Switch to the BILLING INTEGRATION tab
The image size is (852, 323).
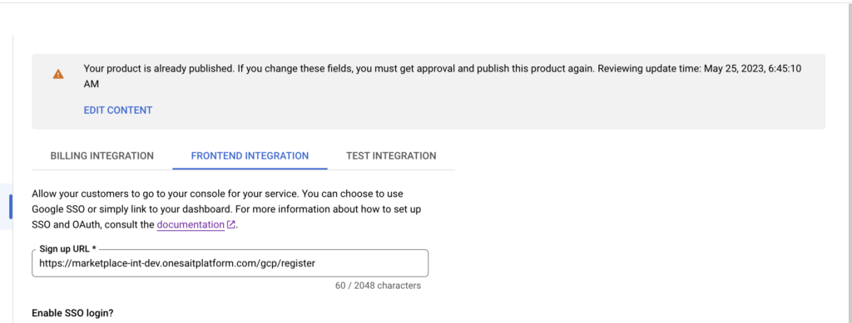[102, 155]
